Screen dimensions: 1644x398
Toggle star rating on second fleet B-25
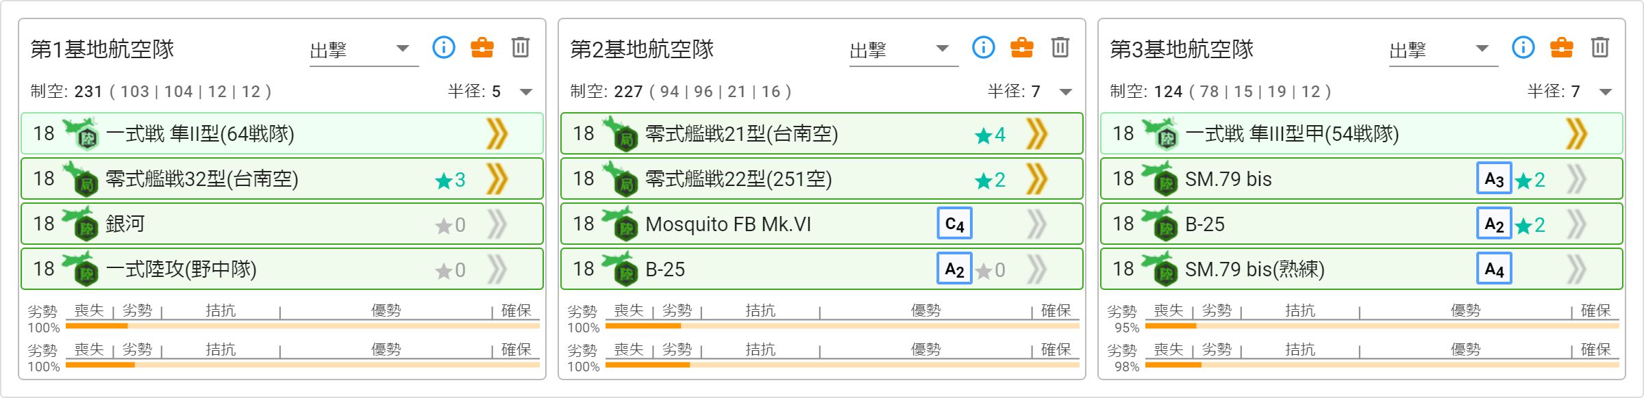tap(990, 270)
